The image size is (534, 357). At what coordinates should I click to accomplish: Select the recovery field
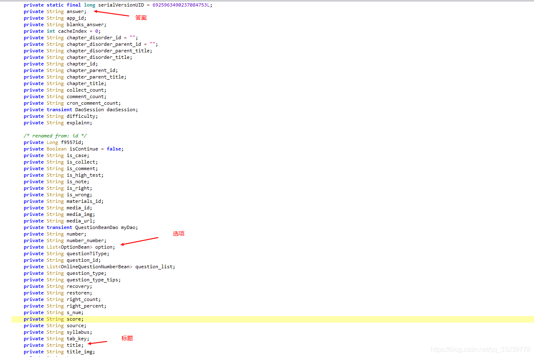pyautogui.click(x=58, y=286)
